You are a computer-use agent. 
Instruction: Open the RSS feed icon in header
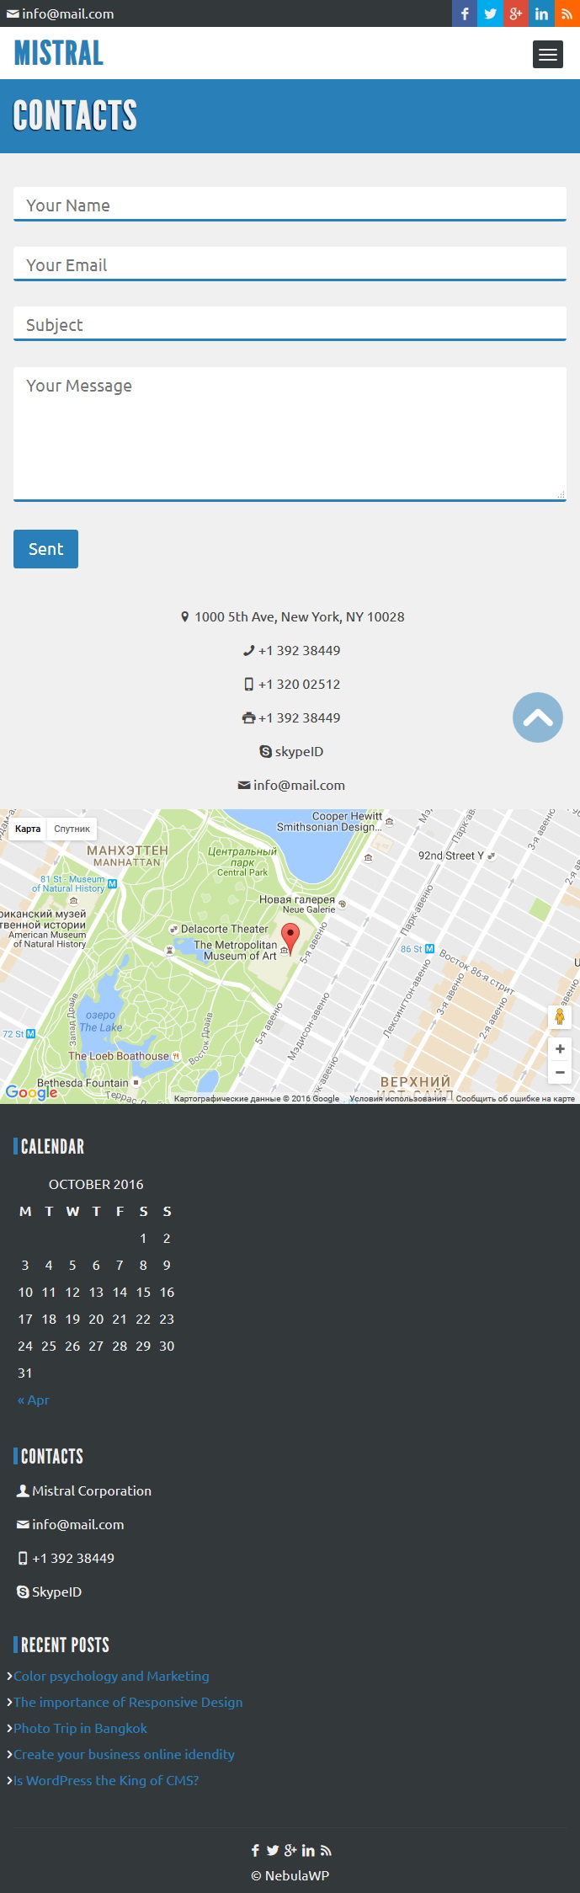click(x=567, y=13)
